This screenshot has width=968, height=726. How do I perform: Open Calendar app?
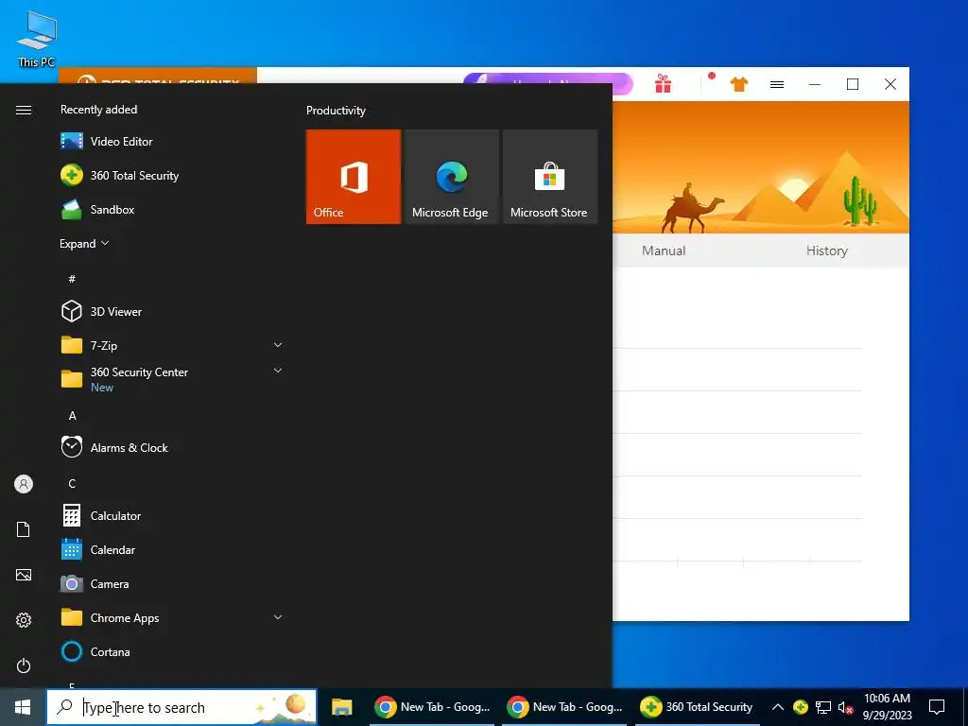173,549
